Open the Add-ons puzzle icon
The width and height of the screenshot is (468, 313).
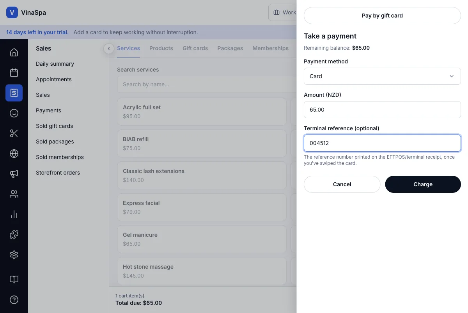tap(14, 234)
